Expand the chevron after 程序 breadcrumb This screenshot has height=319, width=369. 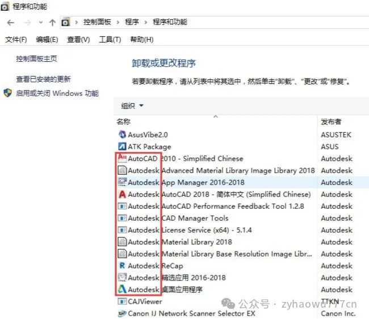[x=146, y=22]
